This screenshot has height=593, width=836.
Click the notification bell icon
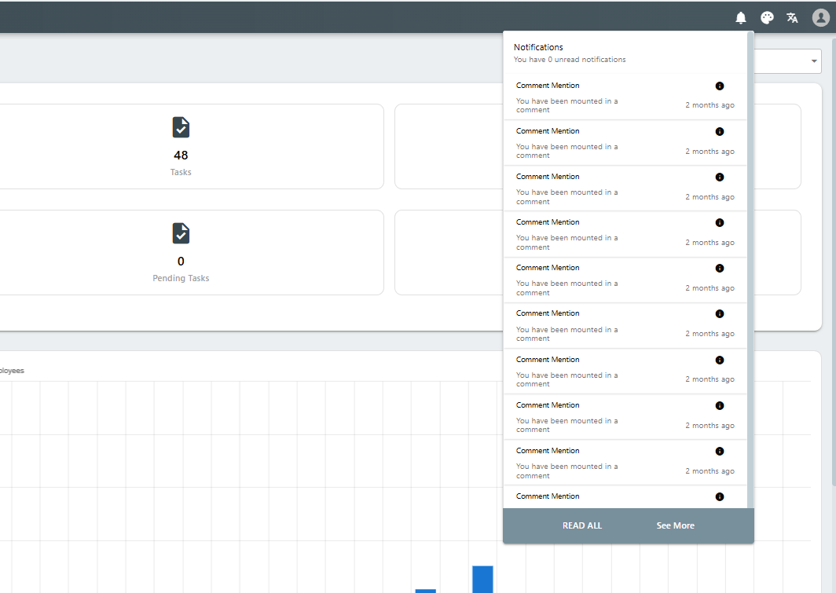(740, 18)
